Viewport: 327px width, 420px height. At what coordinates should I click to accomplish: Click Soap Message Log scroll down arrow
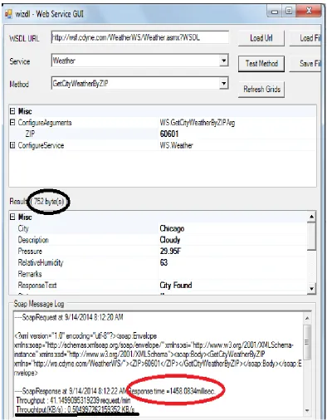pos(307,410)
